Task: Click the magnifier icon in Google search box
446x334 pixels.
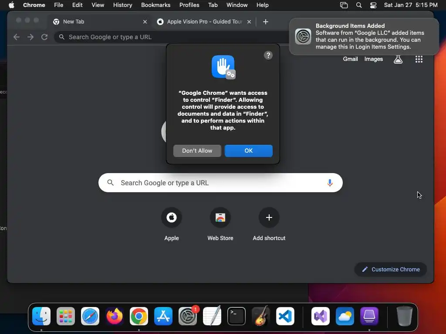Action: click(x=110, y=183)
